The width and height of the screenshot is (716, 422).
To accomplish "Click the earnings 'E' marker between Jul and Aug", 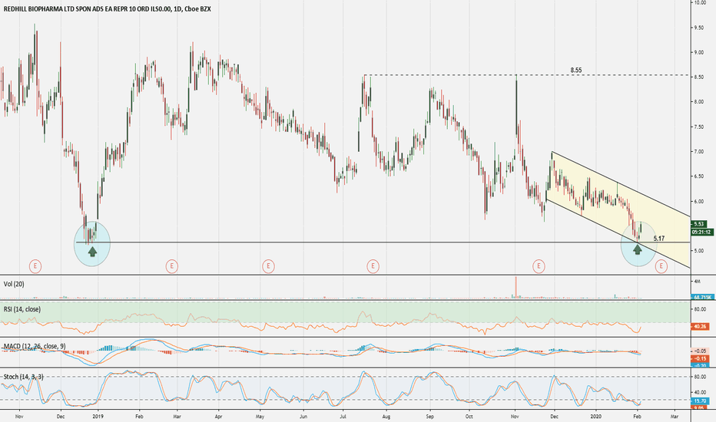I will (x=373, y=266).
